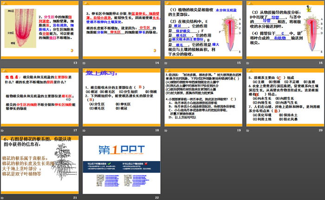Play animation star icon under slide 16
The image size is (325, 200).
point(247,63)
